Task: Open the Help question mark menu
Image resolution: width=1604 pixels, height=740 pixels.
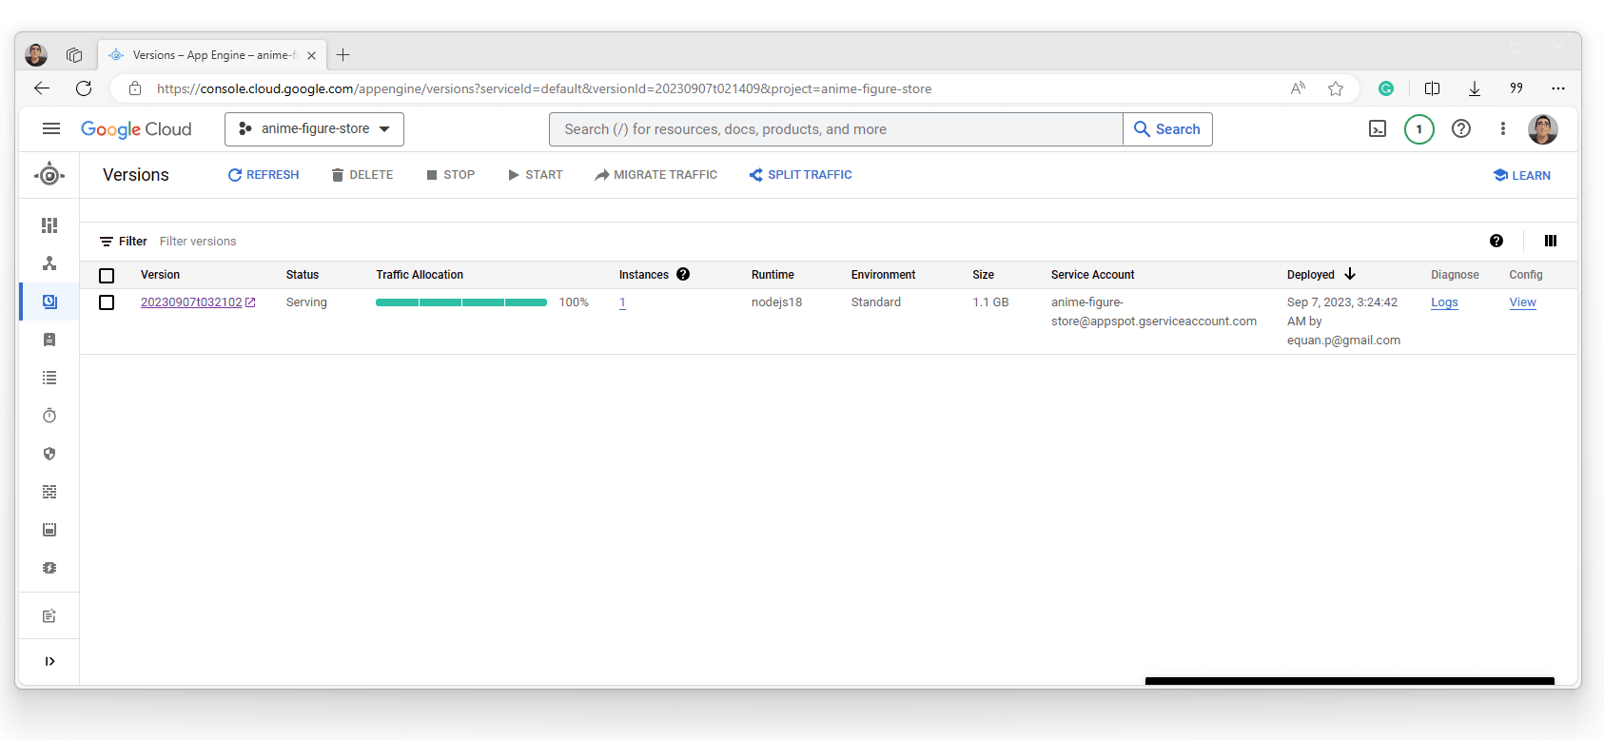Action: (x=1461, y=128)
